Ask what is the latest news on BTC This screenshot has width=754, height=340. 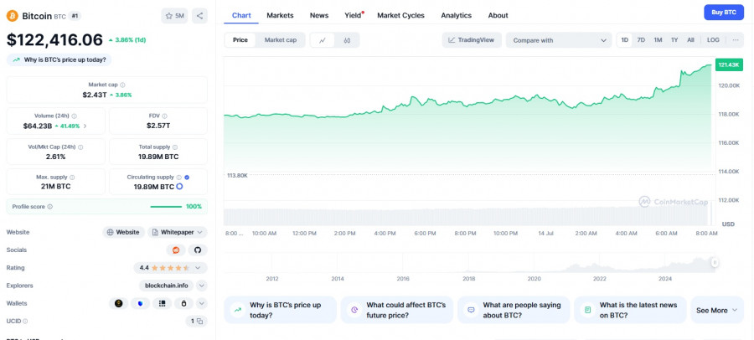coord(630,310)
